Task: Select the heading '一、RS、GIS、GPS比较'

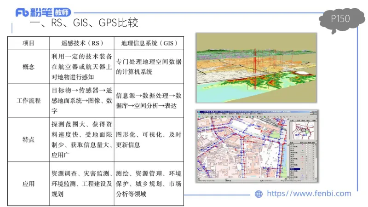Action: tap(84, 23)
